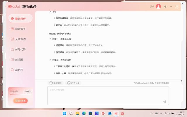Viewport: 187px width, 117px height.
Task: Open the volume tray icon
Action: 169,113
